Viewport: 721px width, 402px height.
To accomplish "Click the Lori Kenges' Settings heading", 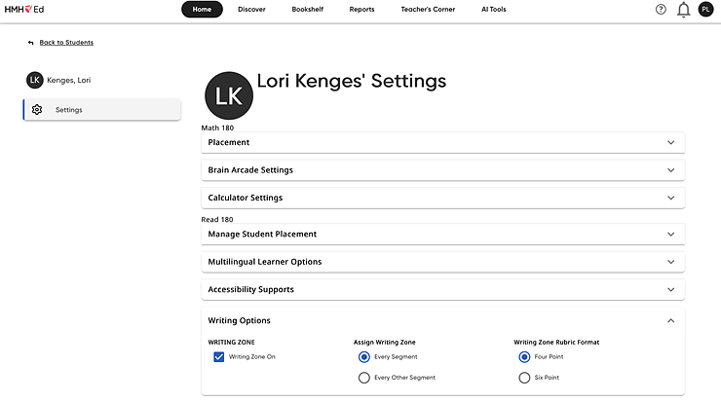I will [x=352, y=81].
